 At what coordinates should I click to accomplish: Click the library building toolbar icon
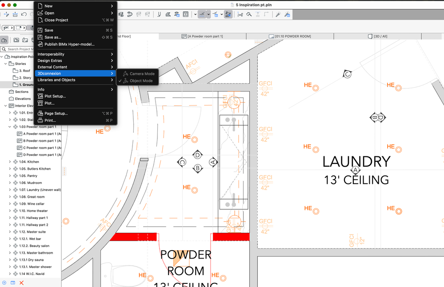[177, 14]
